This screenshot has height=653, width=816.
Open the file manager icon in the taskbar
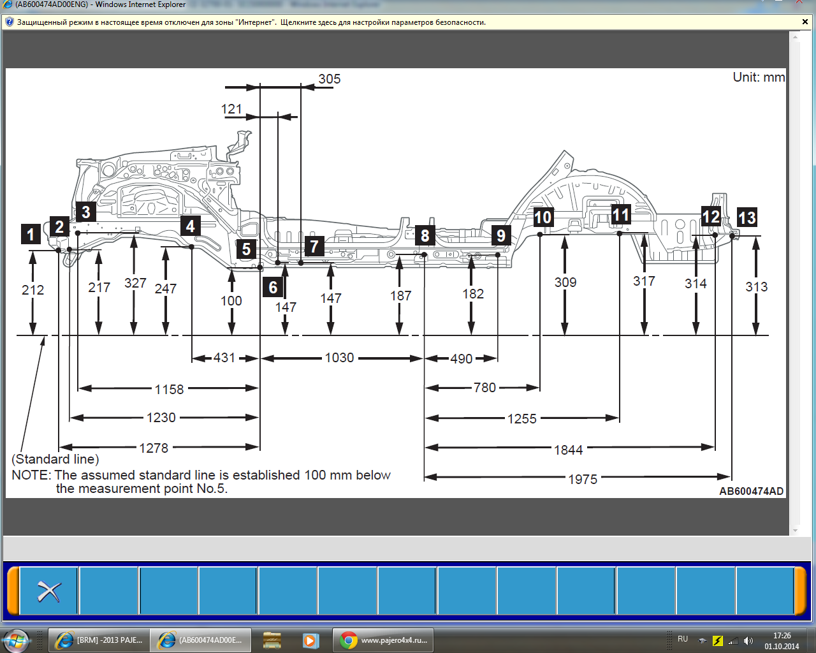click(x=272, y=640)
